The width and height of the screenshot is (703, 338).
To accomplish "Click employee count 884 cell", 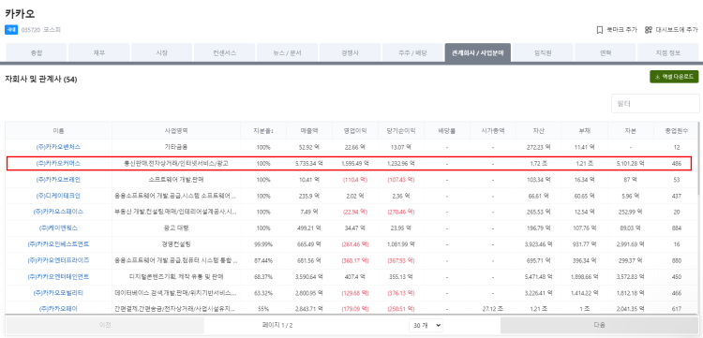I will (x=676, y=228).
